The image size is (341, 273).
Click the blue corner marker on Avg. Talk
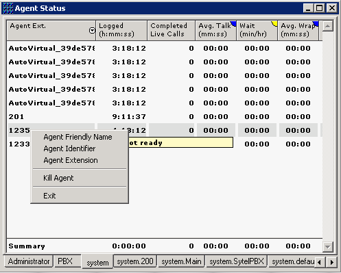coord(233,23)
